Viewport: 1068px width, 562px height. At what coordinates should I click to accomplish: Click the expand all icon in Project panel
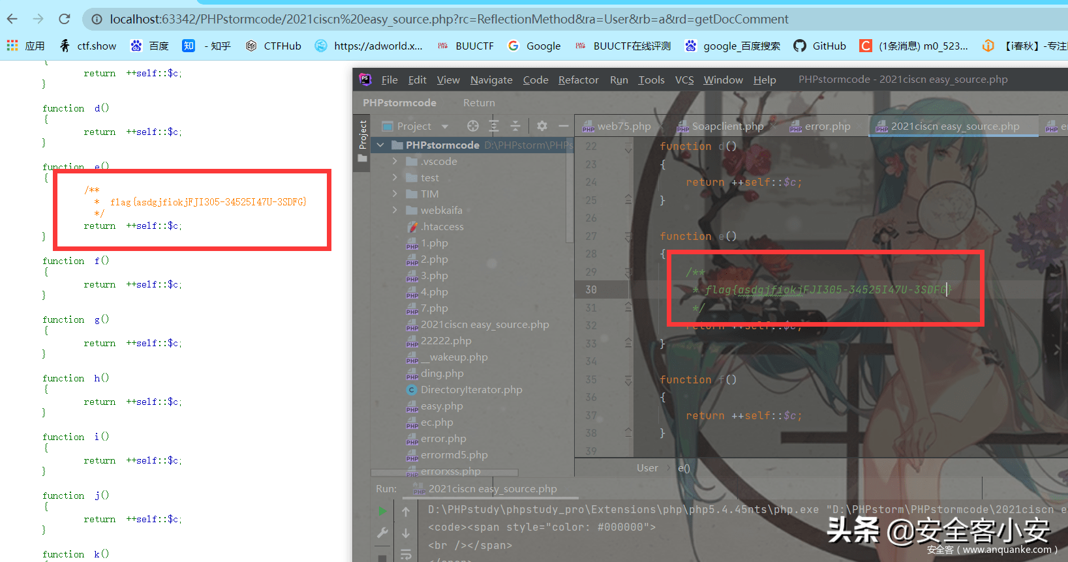click(x=494, y=126)
